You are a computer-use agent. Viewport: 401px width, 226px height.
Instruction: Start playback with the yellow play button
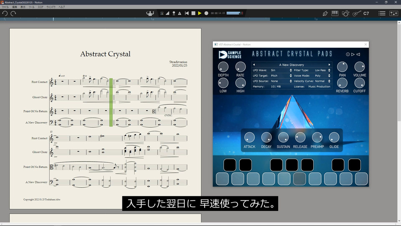click(x=200, y=13)
